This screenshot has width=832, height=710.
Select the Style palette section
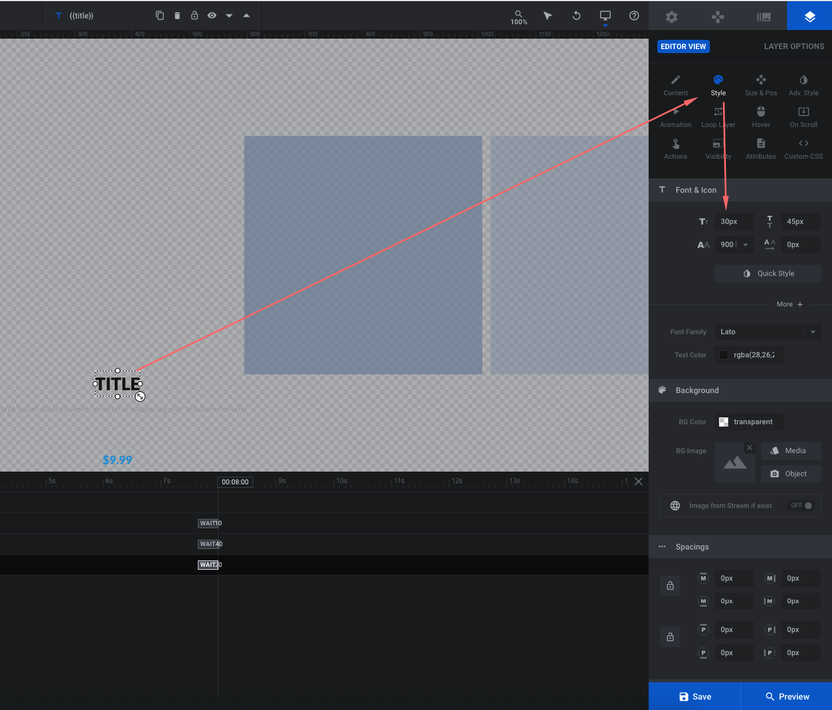[x=718, y=85]
